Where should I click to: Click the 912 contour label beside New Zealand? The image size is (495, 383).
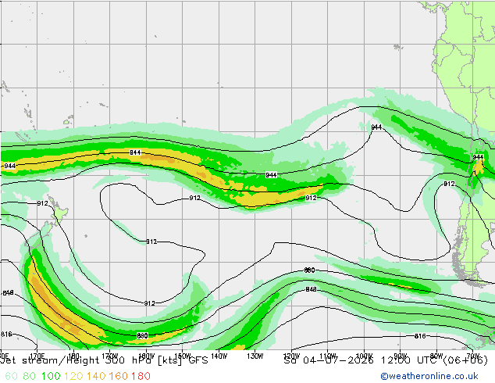coord(42,203)
